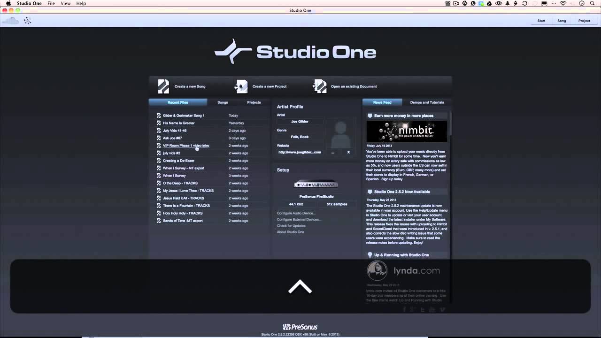Open VIP Room Phase 1 video intro
601x338 pixels.
pos(186,146)
